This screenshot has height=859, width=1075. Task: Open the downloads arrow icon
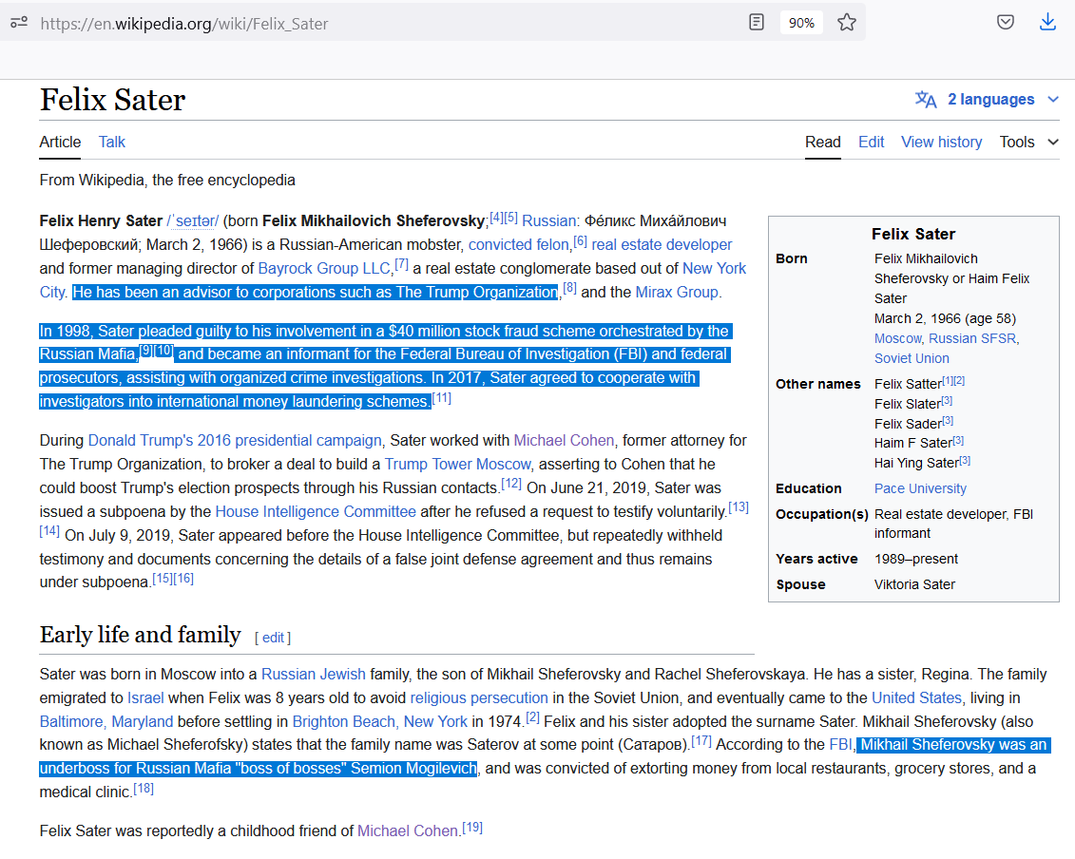pos(1047,23)
